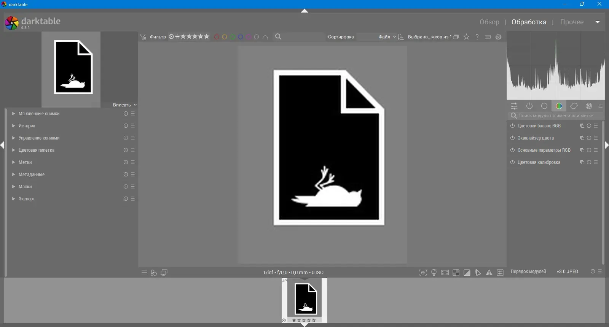The height and width of the screenshot is (327, 609).
Task: Expand the Цветовая пипетка panel
Action: click(x=14, y=150)
